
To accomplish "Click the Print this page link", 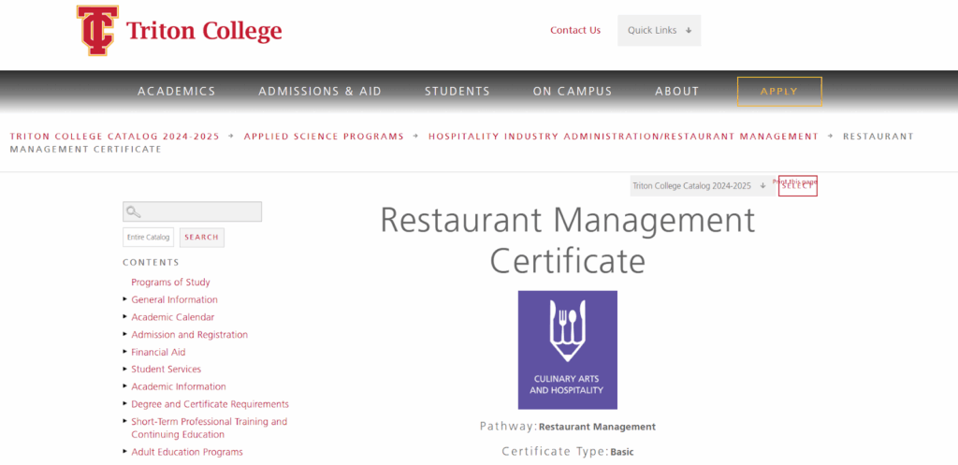I will point(794,182).
